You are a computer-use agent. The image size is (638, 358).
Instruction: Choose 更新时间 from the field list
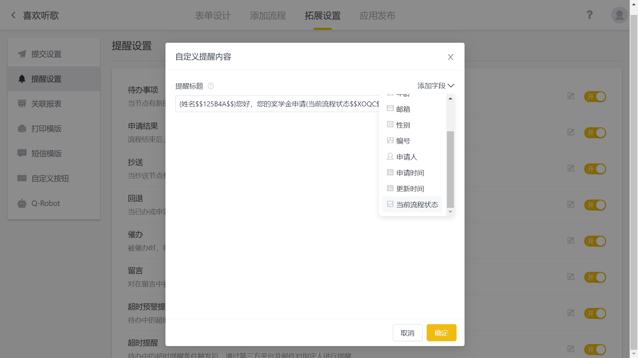[x=412, y=189]
